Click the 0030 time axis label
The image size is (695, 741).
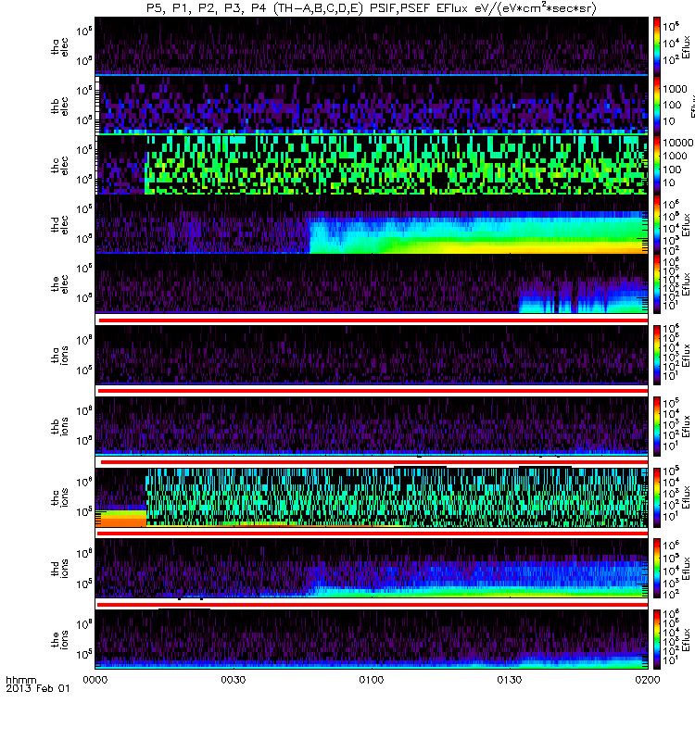tap(234, 680)
